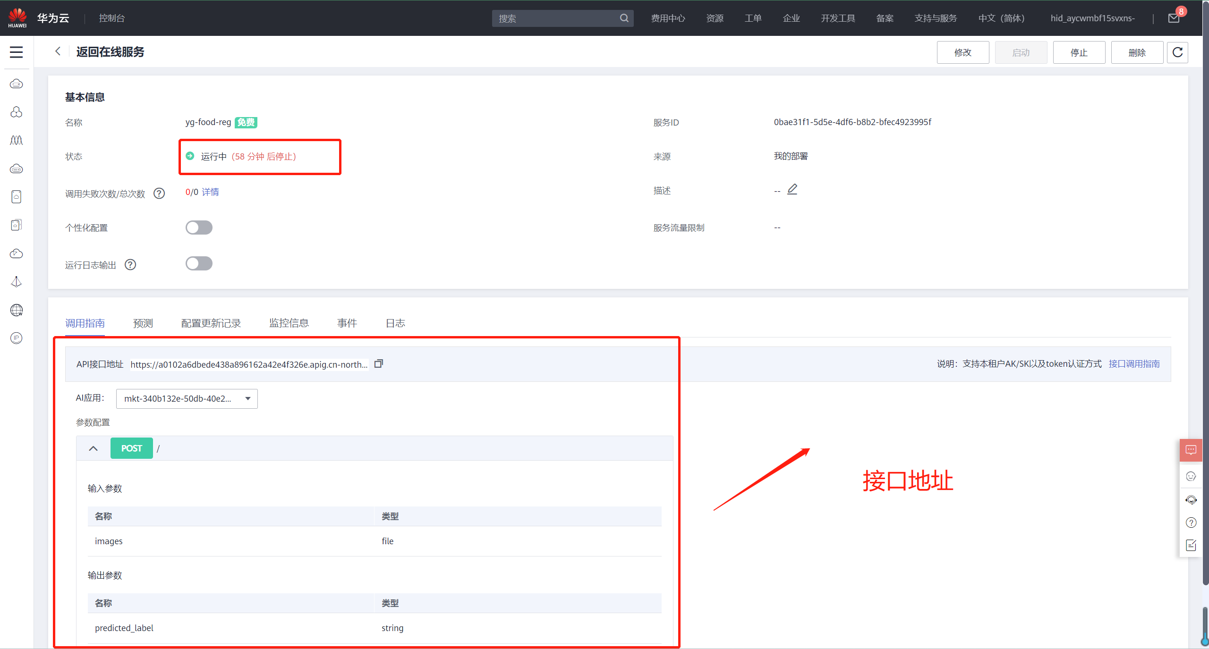1209x649 pixels.
Task: Click the service ID 0bae31f1-5d5e-4df6-b8b2-bfec4923995f
Action: 852,122
